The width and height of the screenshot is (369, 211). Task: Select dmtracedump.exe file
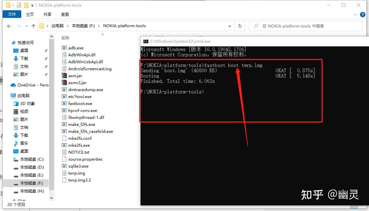[x=86, y=90]
